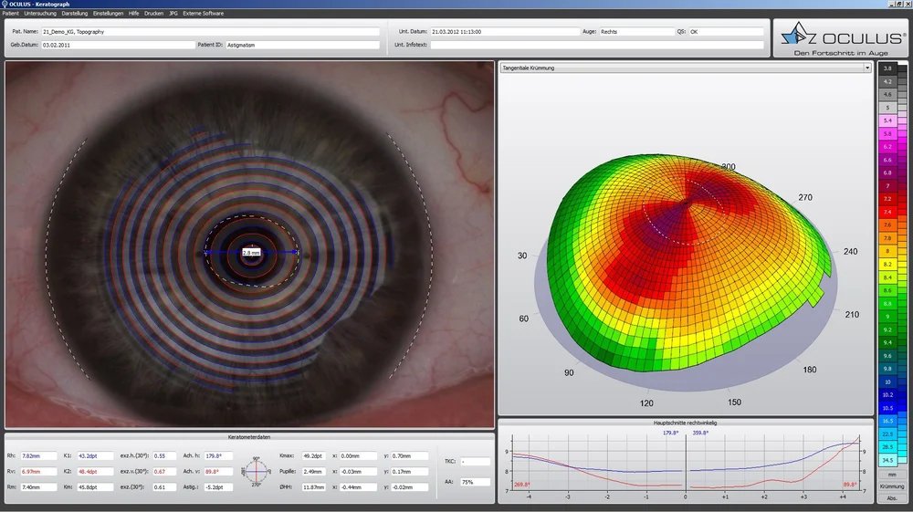Open the Einstellungen menu
This screenshot has height=512, width=913.
[108, 13]
